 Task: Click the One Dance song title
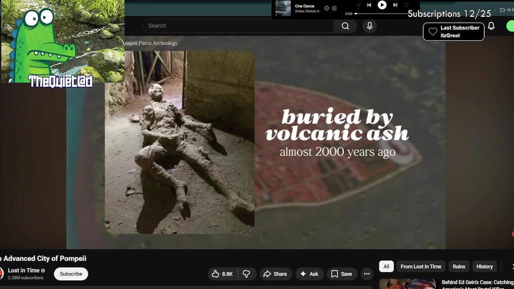click(304, 6)
